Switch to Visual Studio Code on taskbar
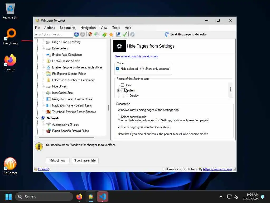270x203 pixels. pyautogui.click(x=103, y=197)
